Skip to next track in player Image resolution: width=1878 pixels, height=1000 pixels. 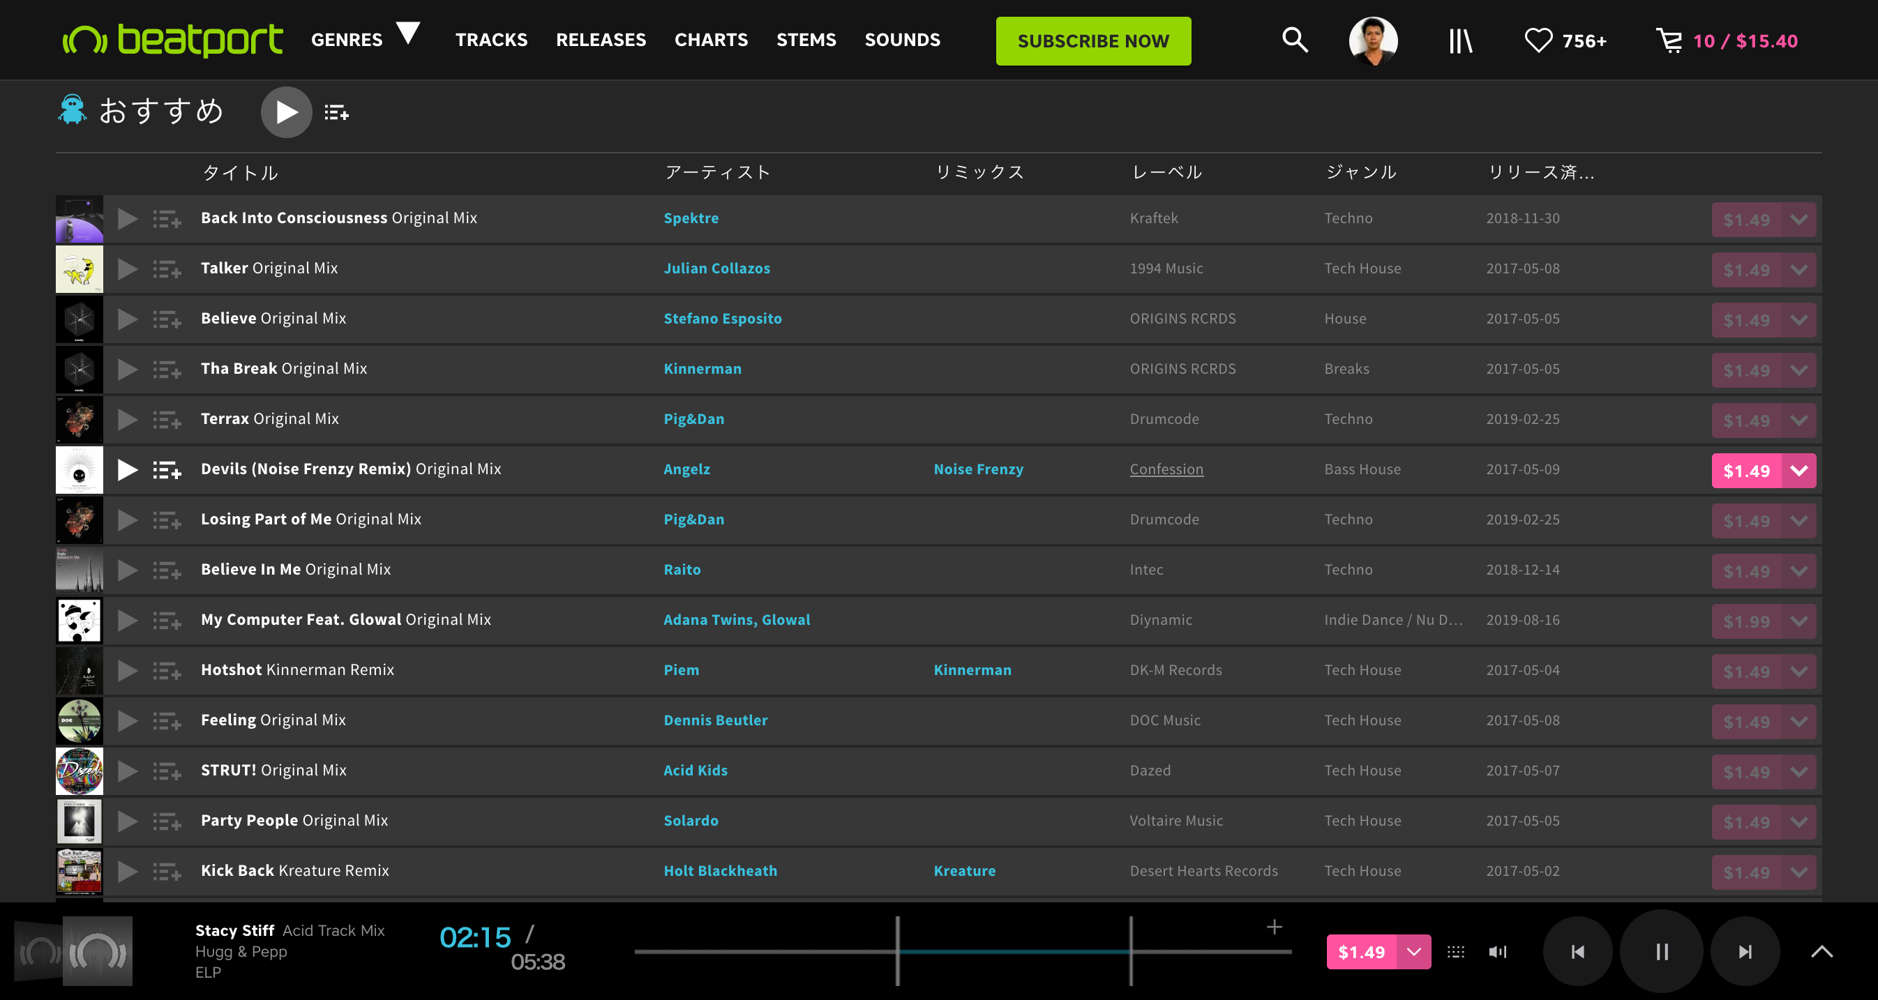coord(1745,951)
